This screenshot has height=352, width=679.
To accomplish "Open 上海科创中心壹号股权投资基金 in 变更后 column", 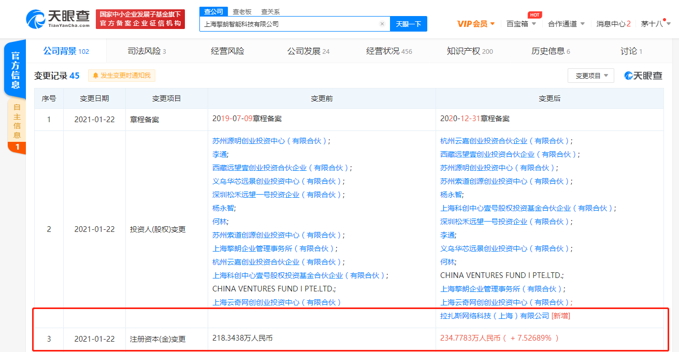I will tap(527, 208).
